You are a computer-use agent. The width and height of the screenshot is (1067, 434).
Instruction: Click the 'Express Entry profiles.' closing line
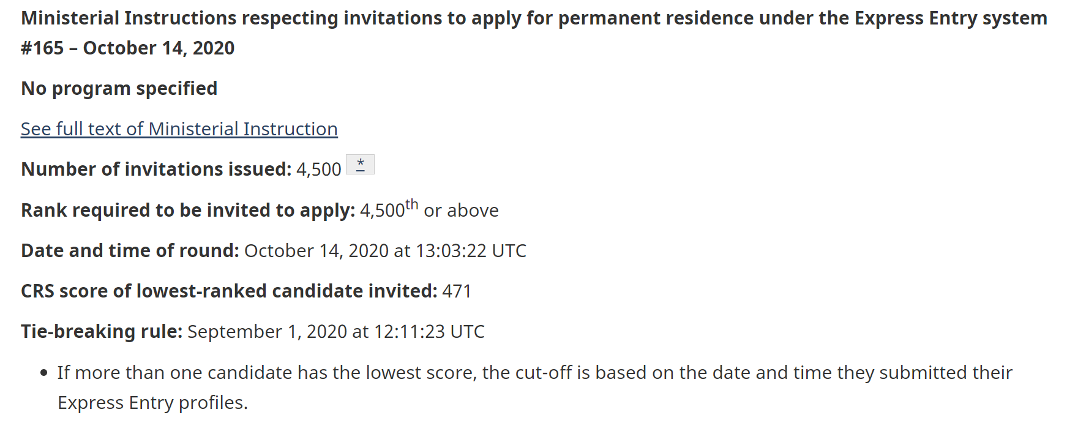[152, 403]
